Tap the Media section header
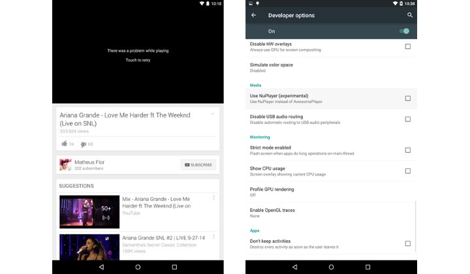 pos(255,85)
